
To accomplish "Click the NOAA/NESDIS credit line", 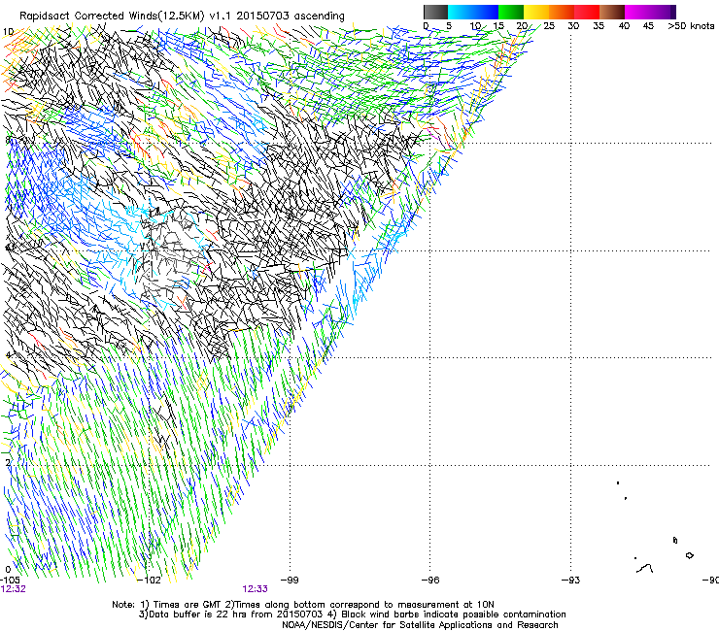I will (420, 625).
